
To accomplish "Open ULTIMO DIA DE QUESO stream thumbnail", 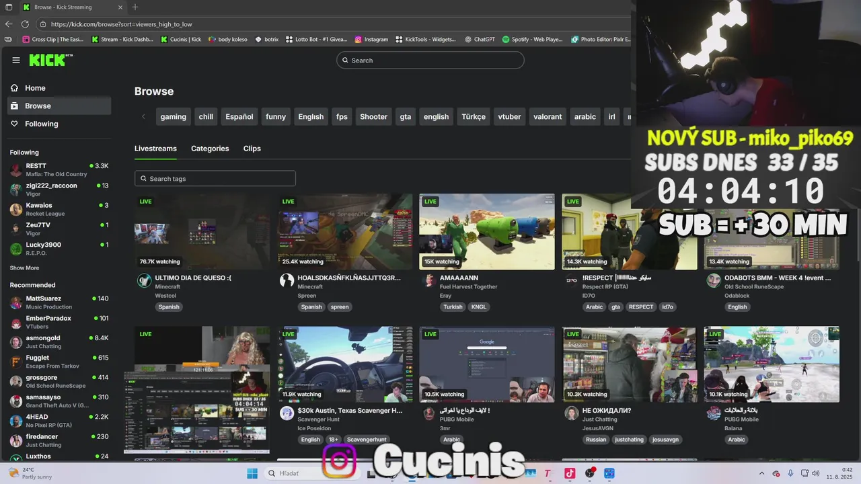I will click(x=202, y=232).
